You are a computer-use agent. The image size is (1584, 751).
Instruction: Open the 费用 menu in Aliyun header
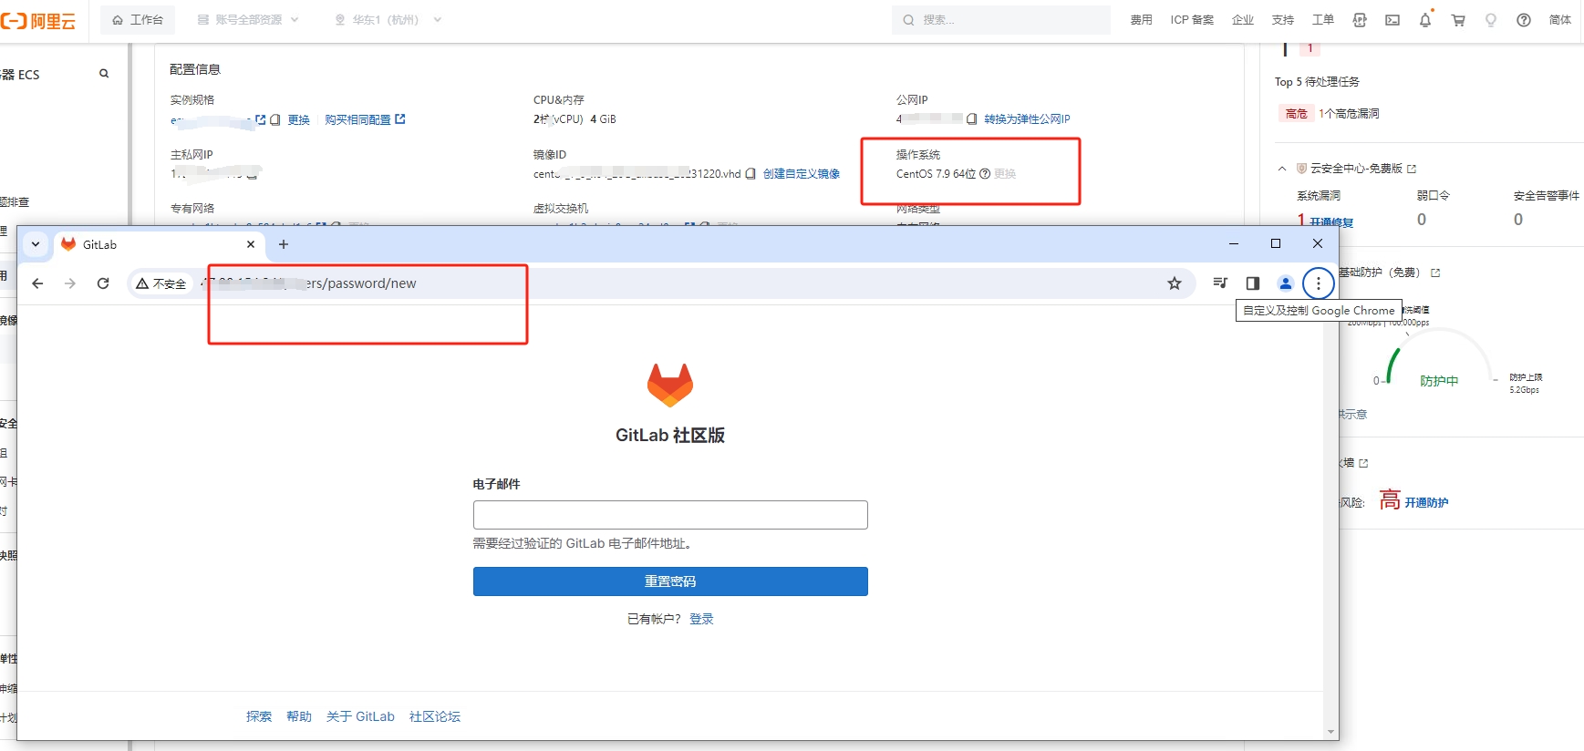coord(1141,20)
